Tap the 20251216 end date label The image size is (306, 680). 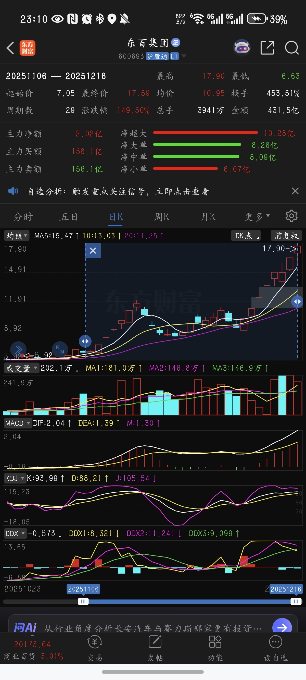click(x=286, y=589)
